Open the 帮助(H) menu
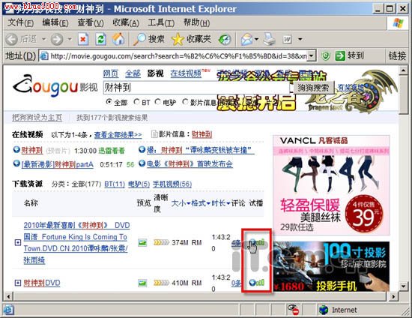Image resolution: width=412 pixels, height=318 pixels. pos(196,23)
